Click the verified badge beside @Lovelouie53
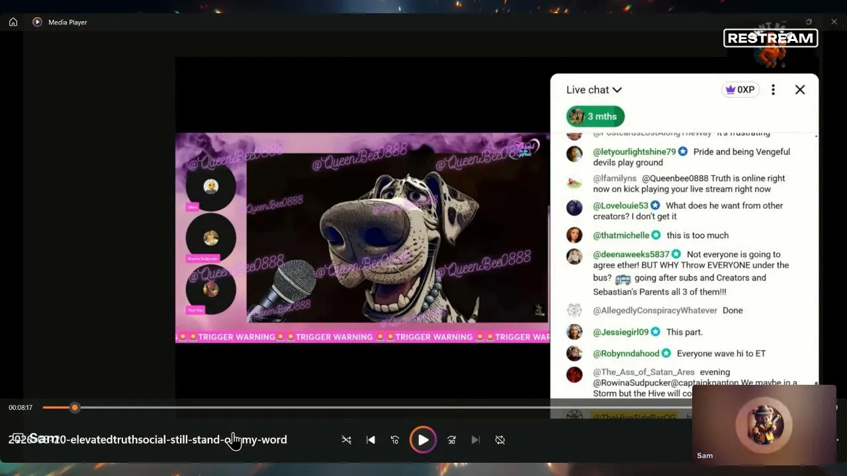847x476 pixels. (x=655, y=206)
